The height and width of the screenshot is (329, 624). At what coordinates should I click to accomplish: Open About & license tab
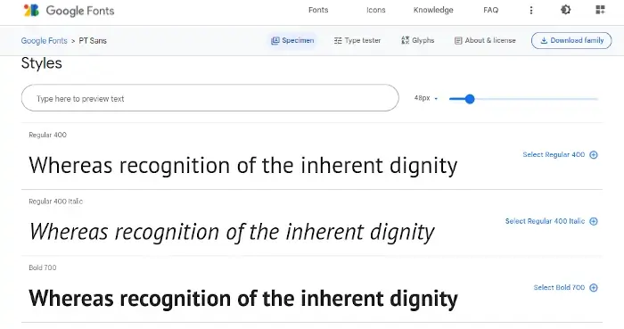[485, 41]
